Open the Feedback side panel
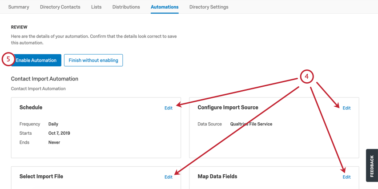 pyautogui.click(x=372, y=165)
